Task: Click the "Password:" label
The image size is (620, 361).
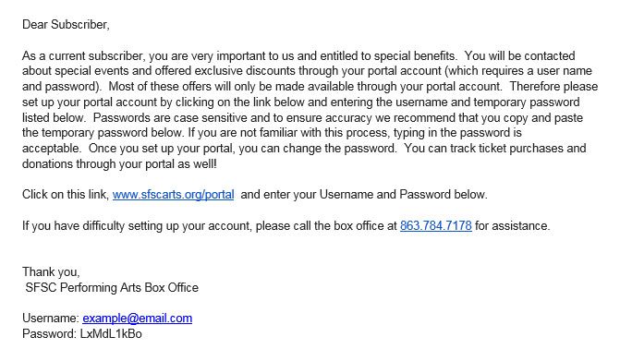Action: (49, 334)
